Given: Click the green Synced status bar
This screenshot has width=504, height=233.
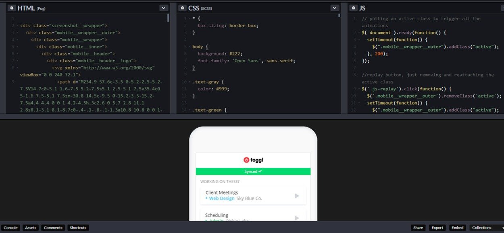Looking at the screenshot, I should [x=253, y=172].
